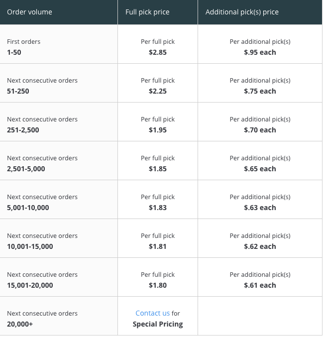Click the $.75 each additional price
Image resolution: width=324 pixels, height=337 pixels.
click(x=260, y=91)
